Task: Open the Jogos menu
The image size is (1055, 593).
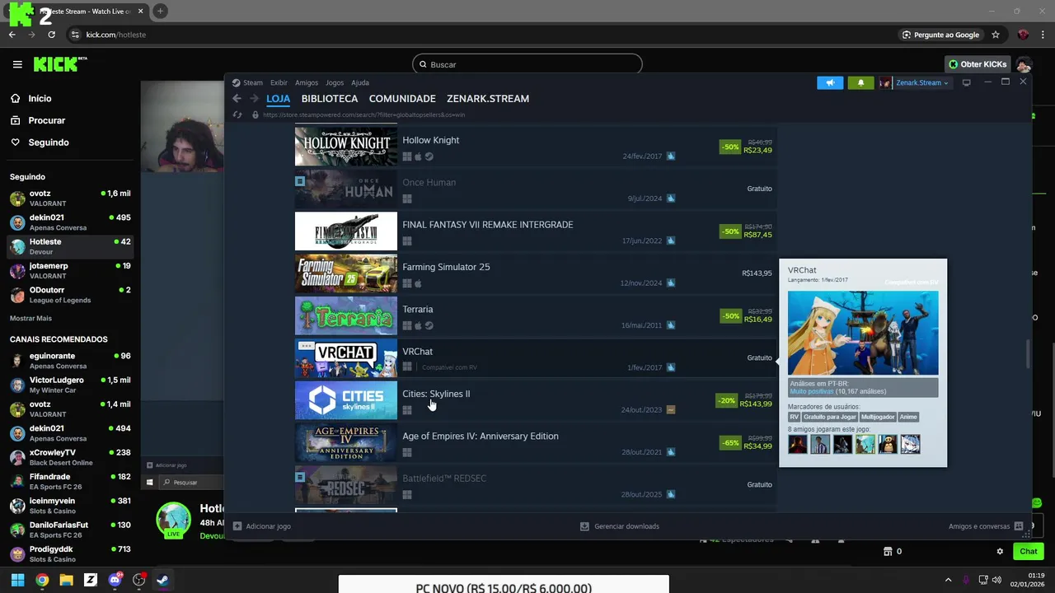Action: tap(335, 82)
